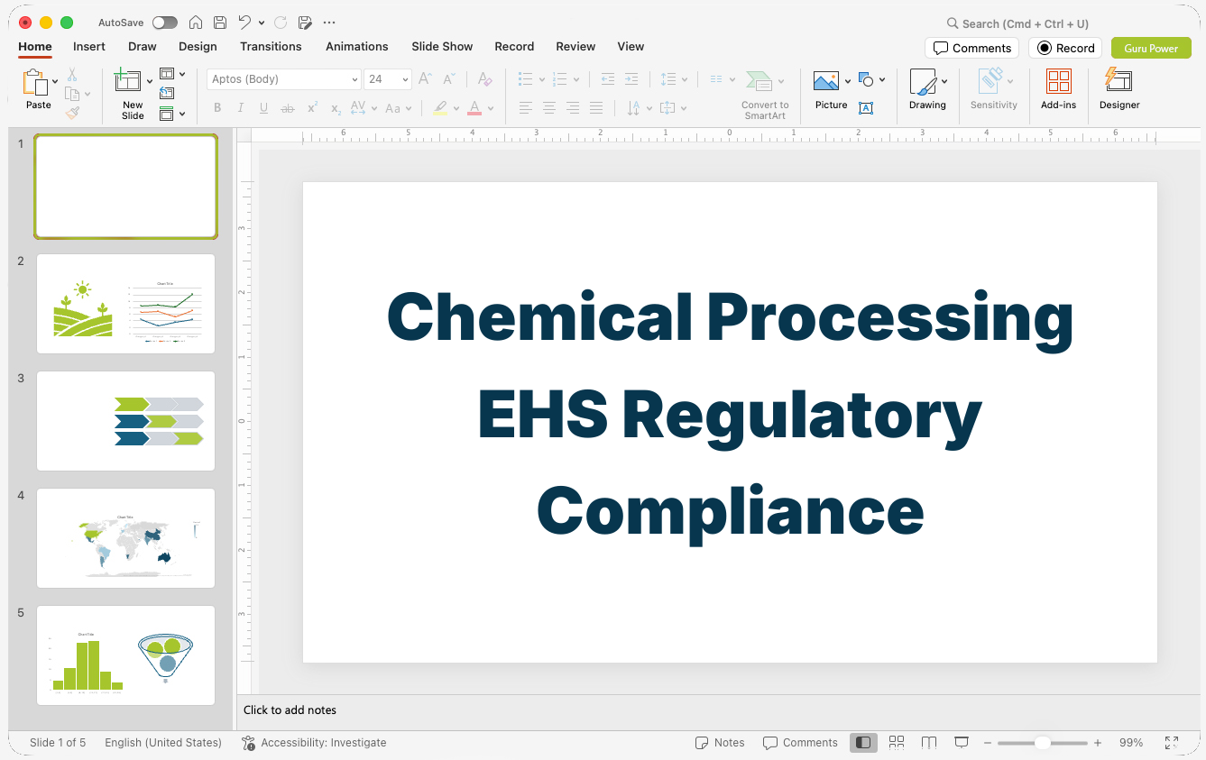Clear all formatting icon

pyautogui.click(x=484, y=79)
